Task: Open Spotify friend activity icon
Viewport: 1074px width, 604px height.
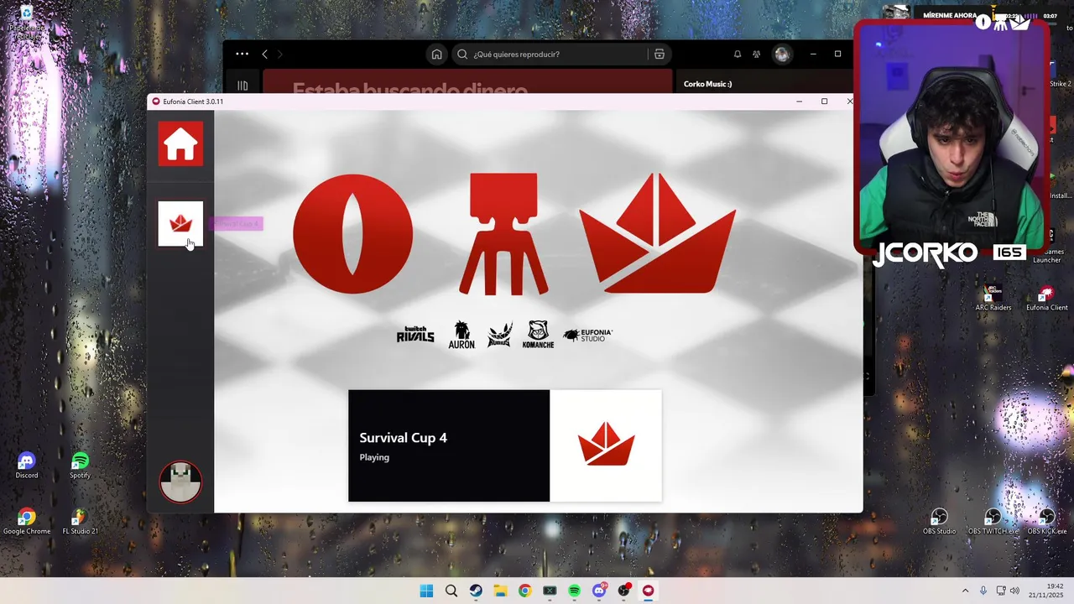Action: (757, 54)
